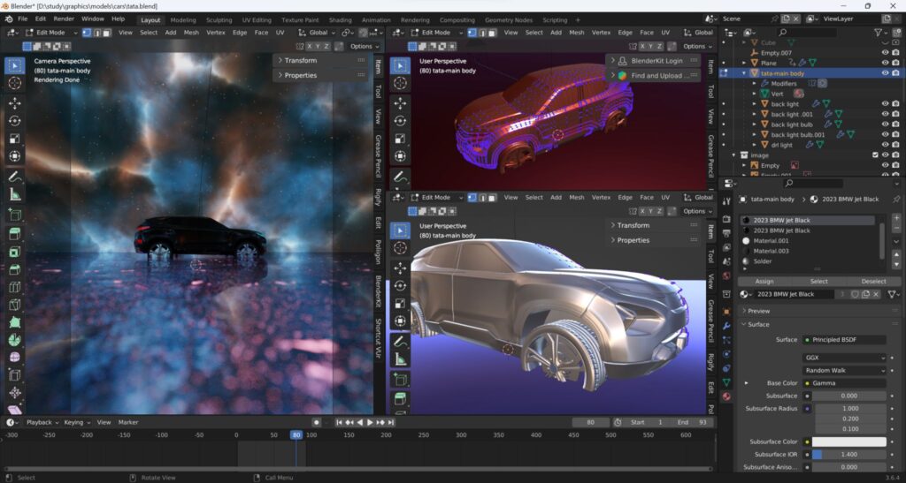This screenshot has width=906, height=483.
Task: Click the Subsurface Color white swatch
Action: (848, 441)
